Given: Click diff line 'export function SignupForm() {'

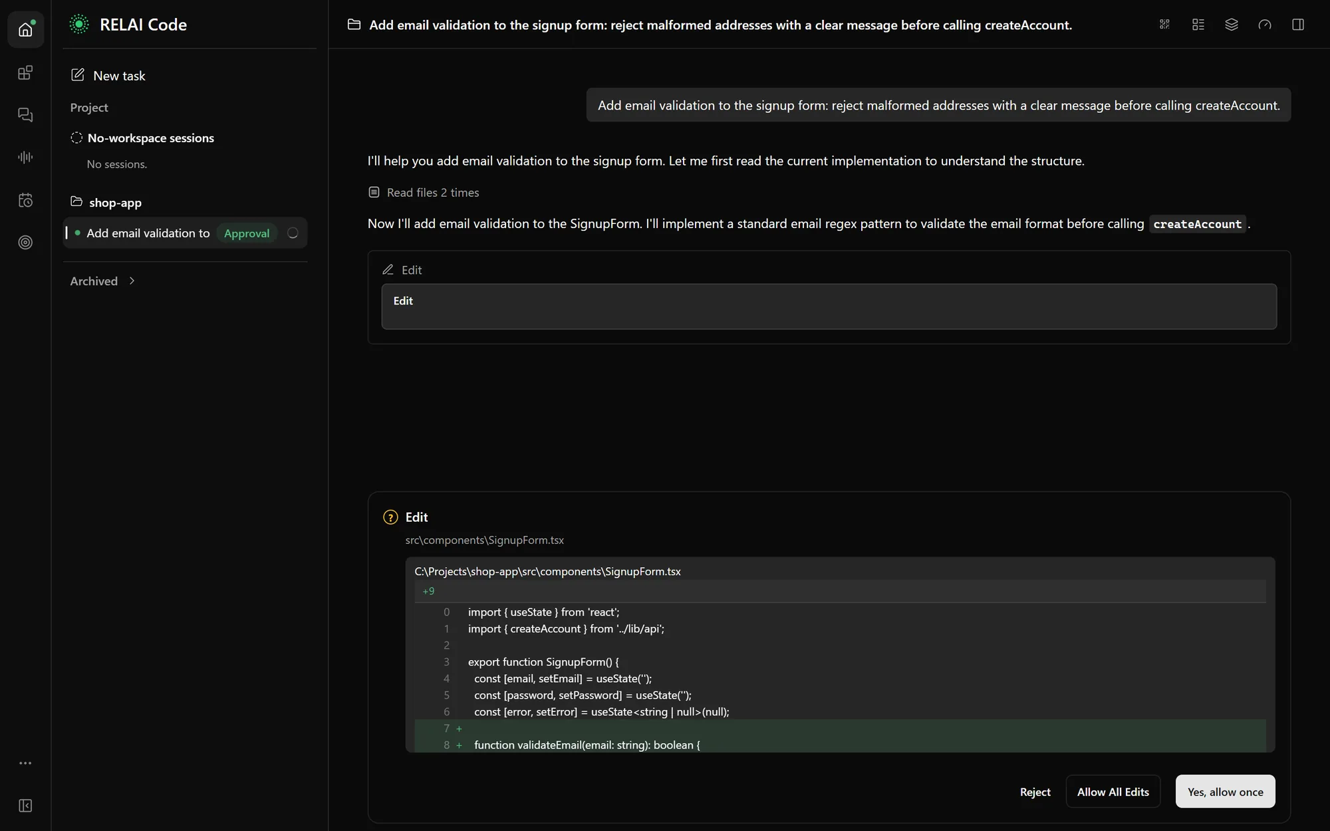Looking at the screenshot, I should coord(543,661).
